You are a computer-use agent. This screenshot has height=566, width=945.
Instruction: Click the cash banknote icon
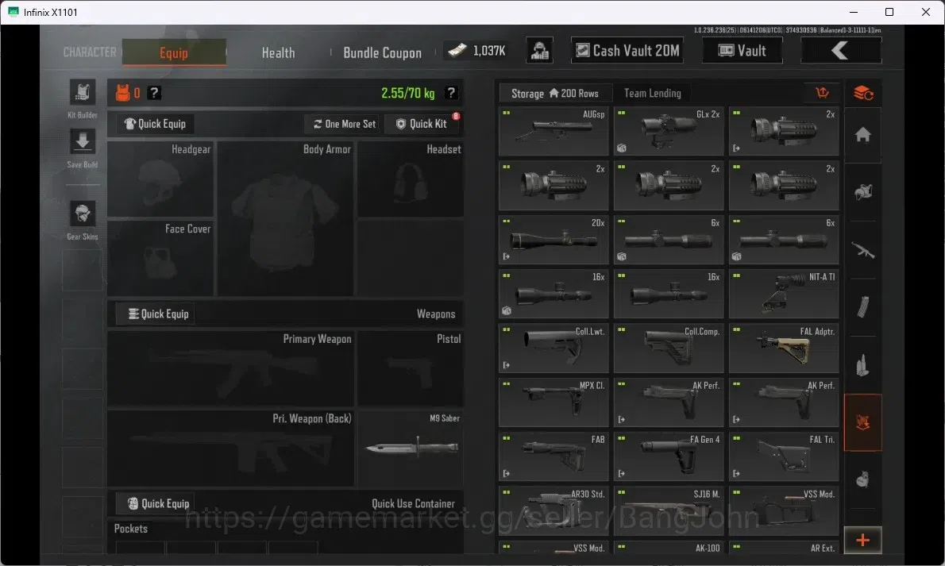click(x=457, y=51)
